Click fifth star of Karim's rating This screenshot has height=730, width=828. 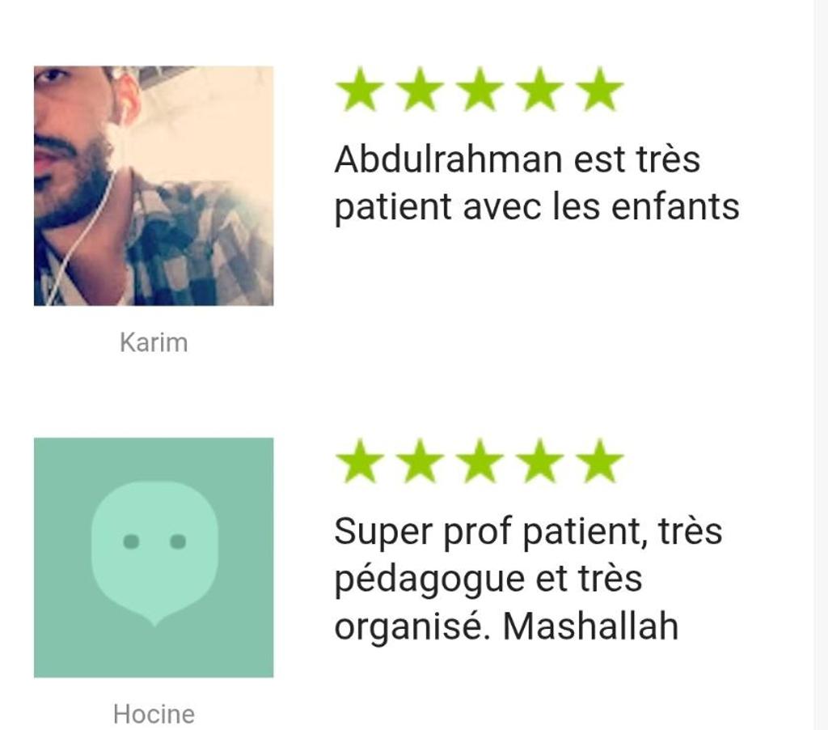tap(600, 89)
